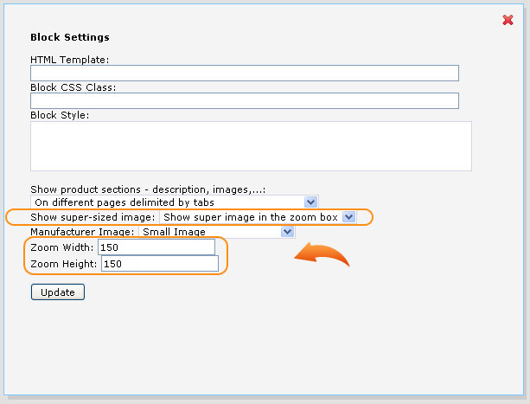Click the arrow icon of the super-sized image dropdown

point(348,216)
